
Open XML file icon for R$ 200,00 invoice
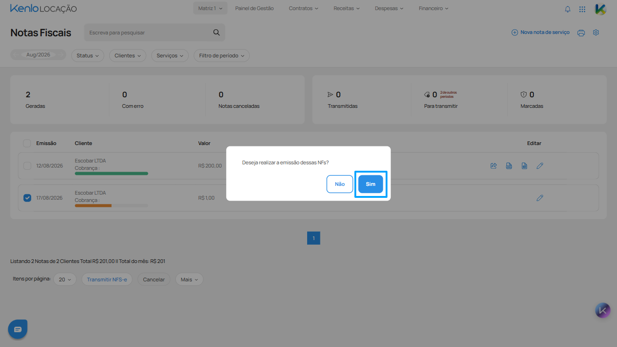[x=524, y=166]
